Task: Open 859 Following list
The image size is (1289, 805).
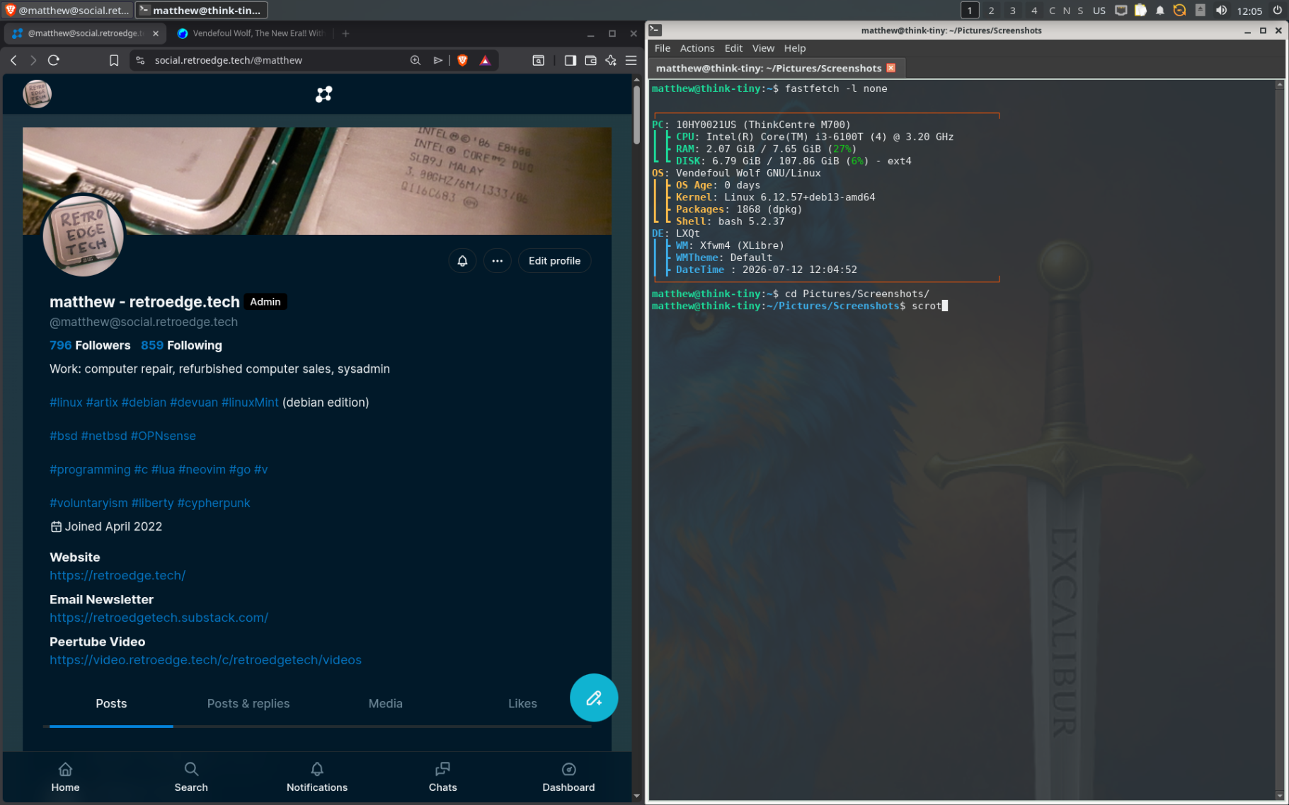Action: coord(181,345)
